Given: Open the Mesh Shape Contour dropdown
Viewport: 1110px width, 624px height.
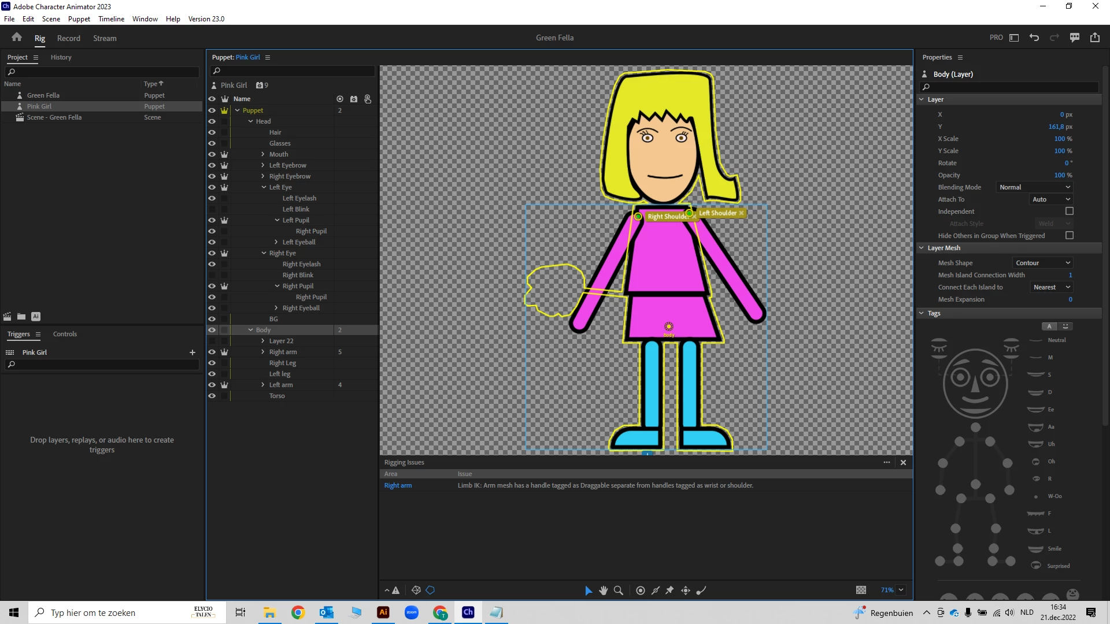Looking at the screenshot, I should (x=1044, y=263).
